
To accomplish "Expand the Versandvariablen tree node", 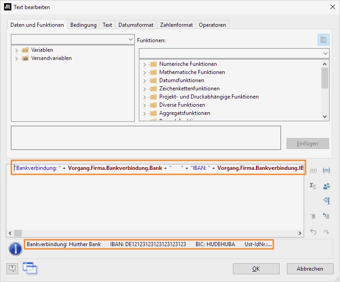I will pyautogui.click(x=16, y=59).
